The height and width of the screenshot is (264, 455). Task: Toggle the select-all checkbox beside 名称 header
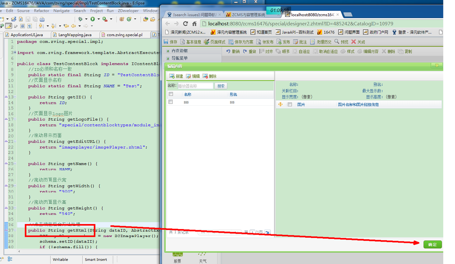tap(171, 94)
